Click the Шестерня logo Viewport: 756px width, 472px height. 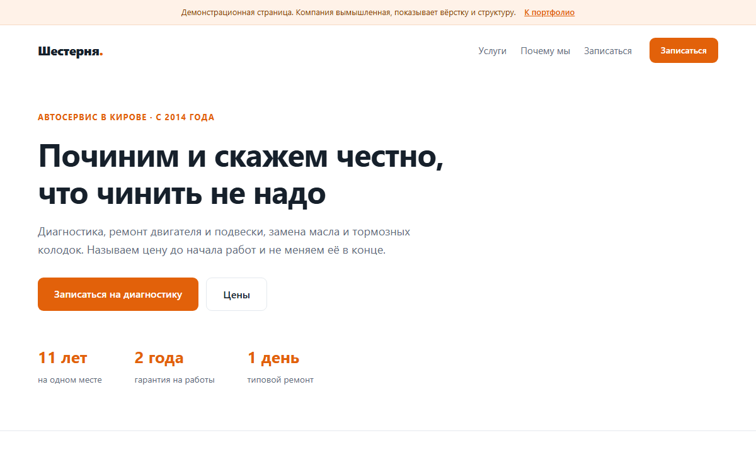(71, 51)
